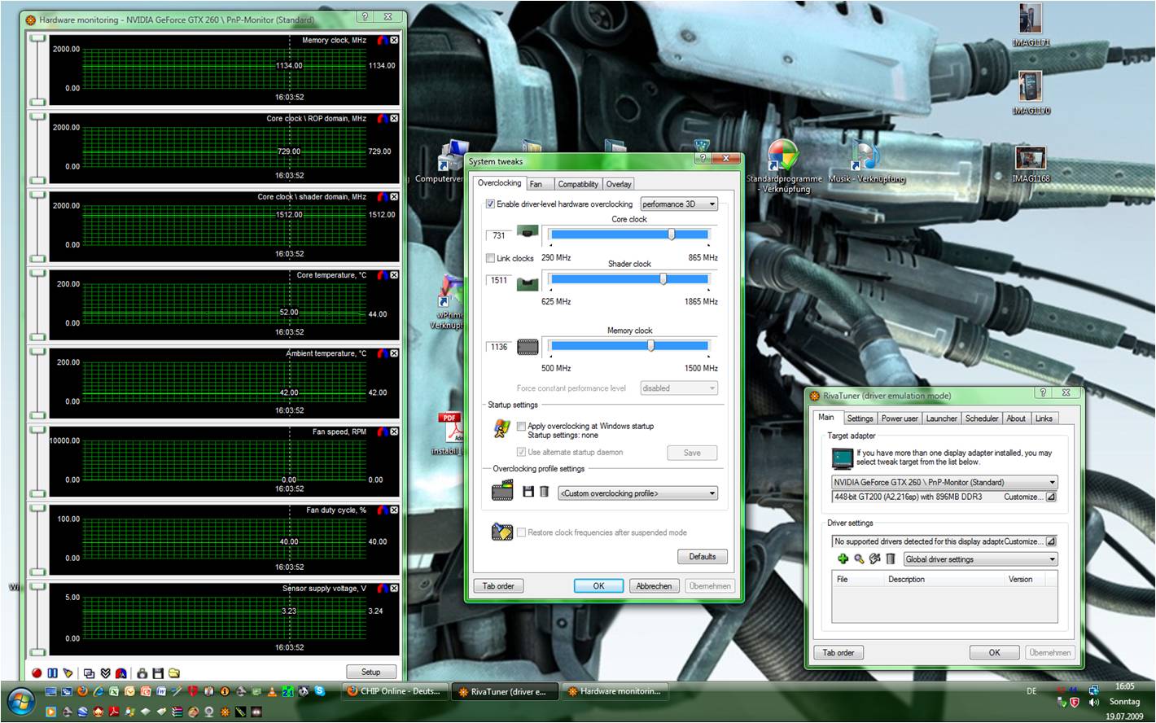
Task: Enable Apply overclocking at Windows startup
Action: (521, 426)
